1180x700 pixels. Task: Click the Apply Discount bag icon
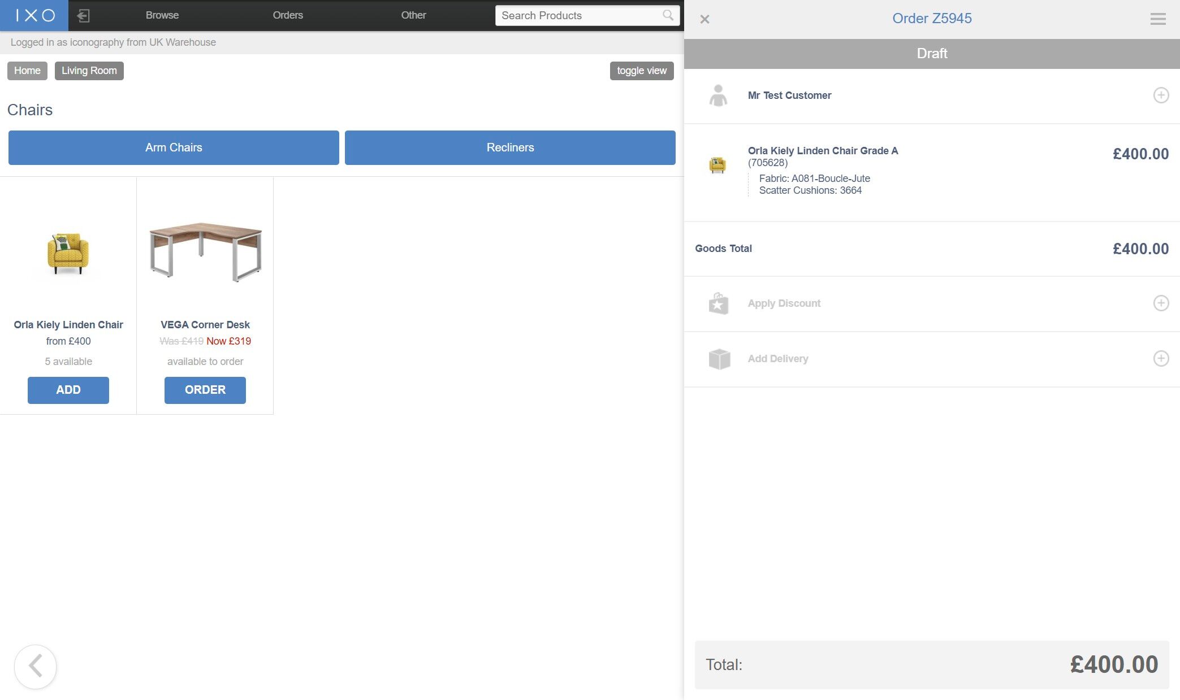click(719, 303)
